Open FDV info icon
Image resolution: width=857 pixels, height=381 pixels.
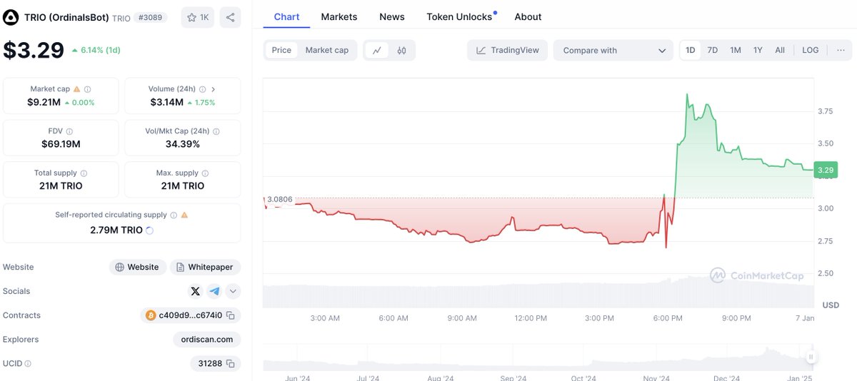point(69,131)
